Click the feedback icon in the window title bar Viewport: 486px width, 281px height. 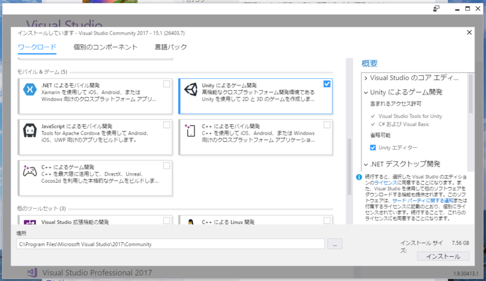point(436,9)
